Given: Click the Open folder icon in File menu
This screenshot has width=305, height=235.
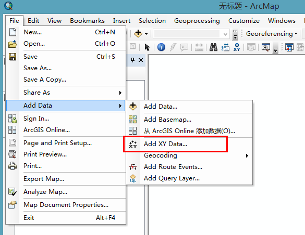Looking at the screenshot, I should [x=13, y=44].
